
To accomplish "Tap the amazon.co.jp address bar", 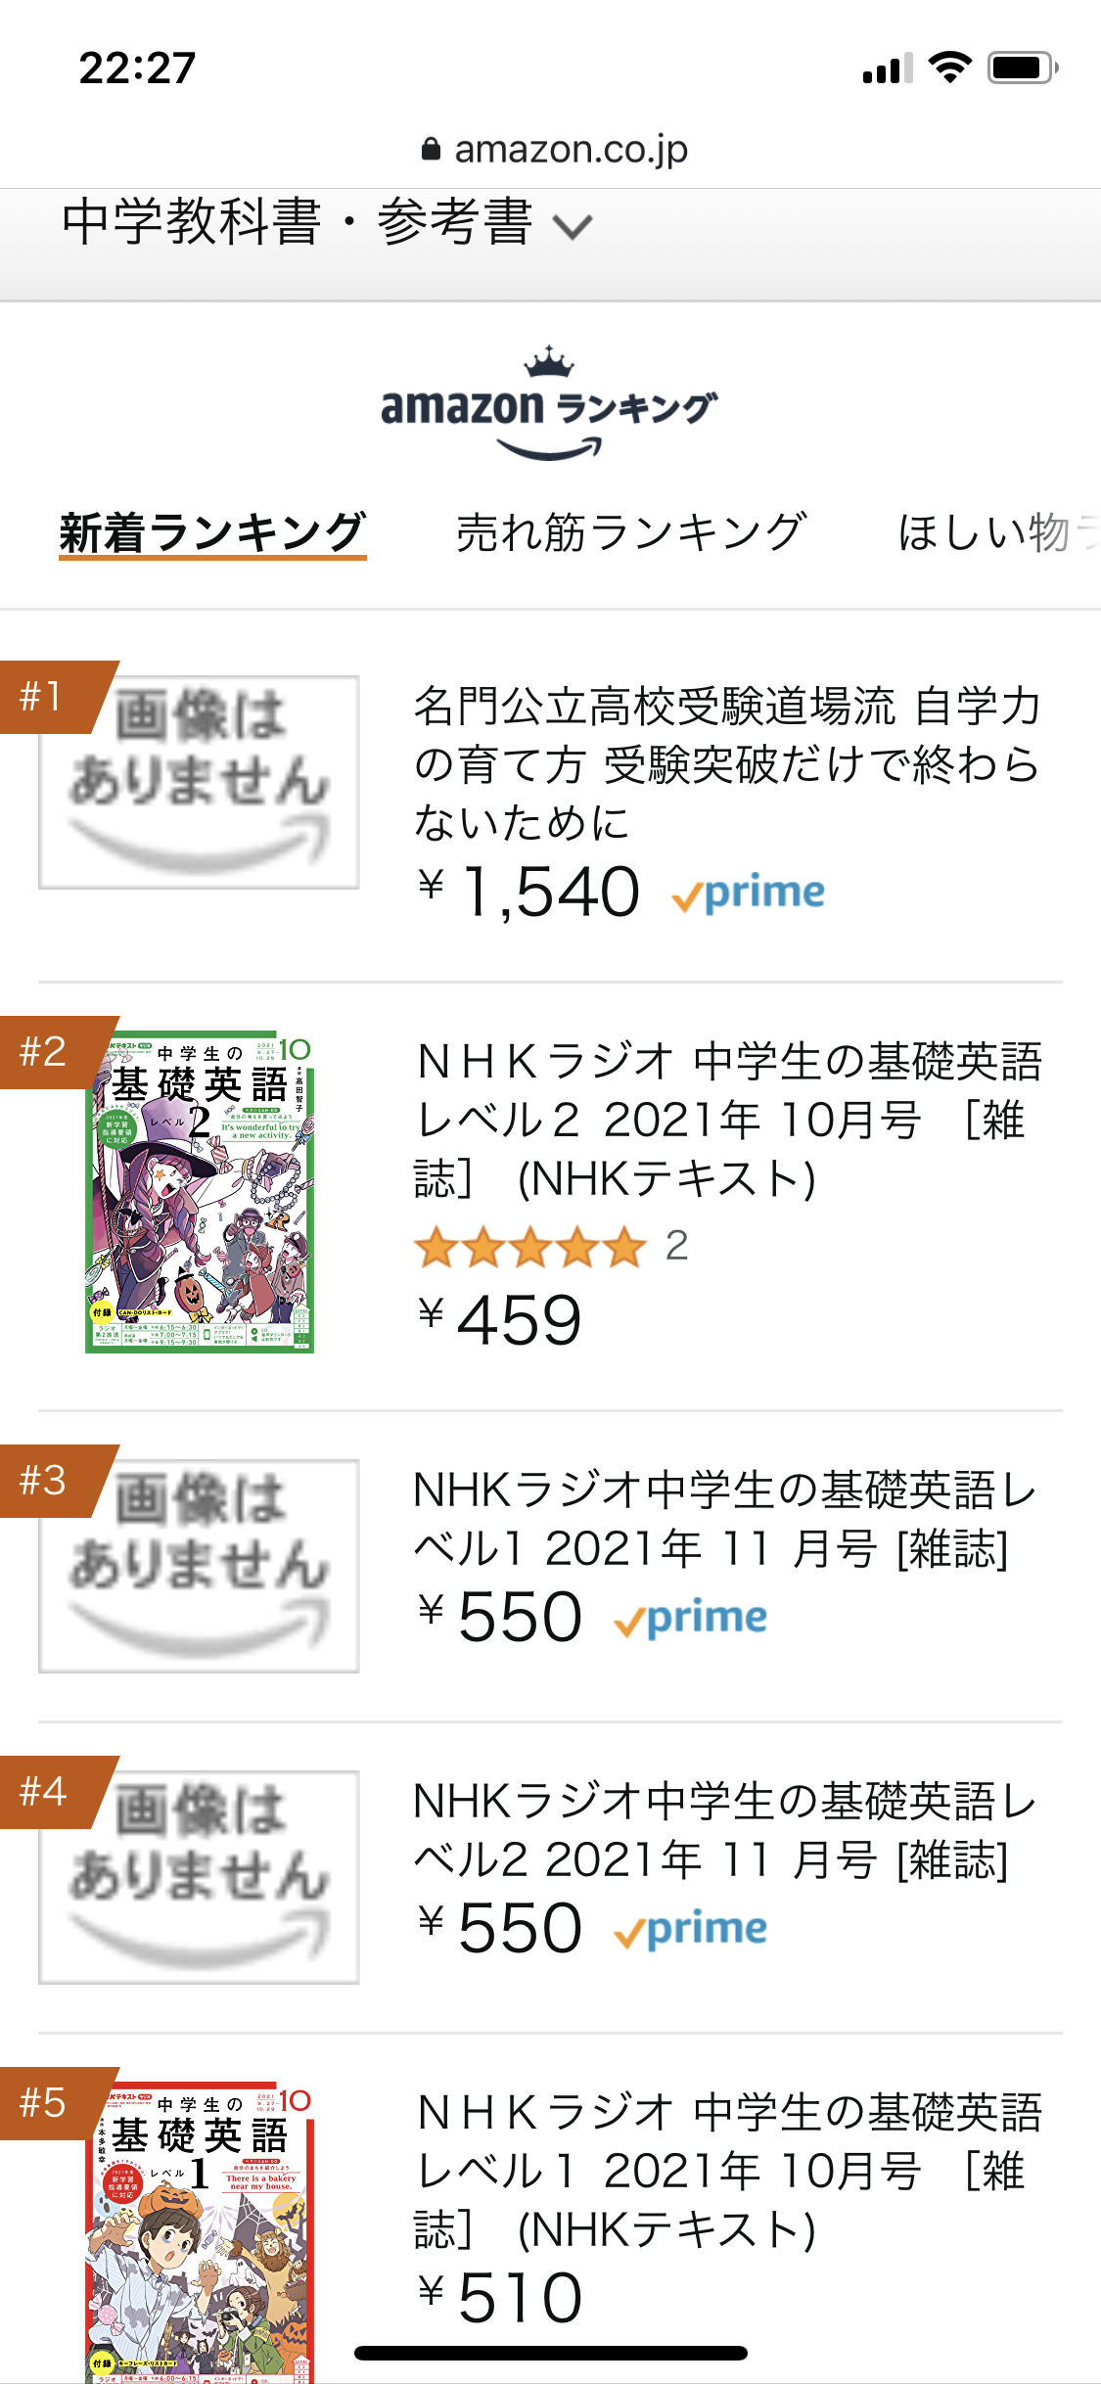I will coord(554,150).
